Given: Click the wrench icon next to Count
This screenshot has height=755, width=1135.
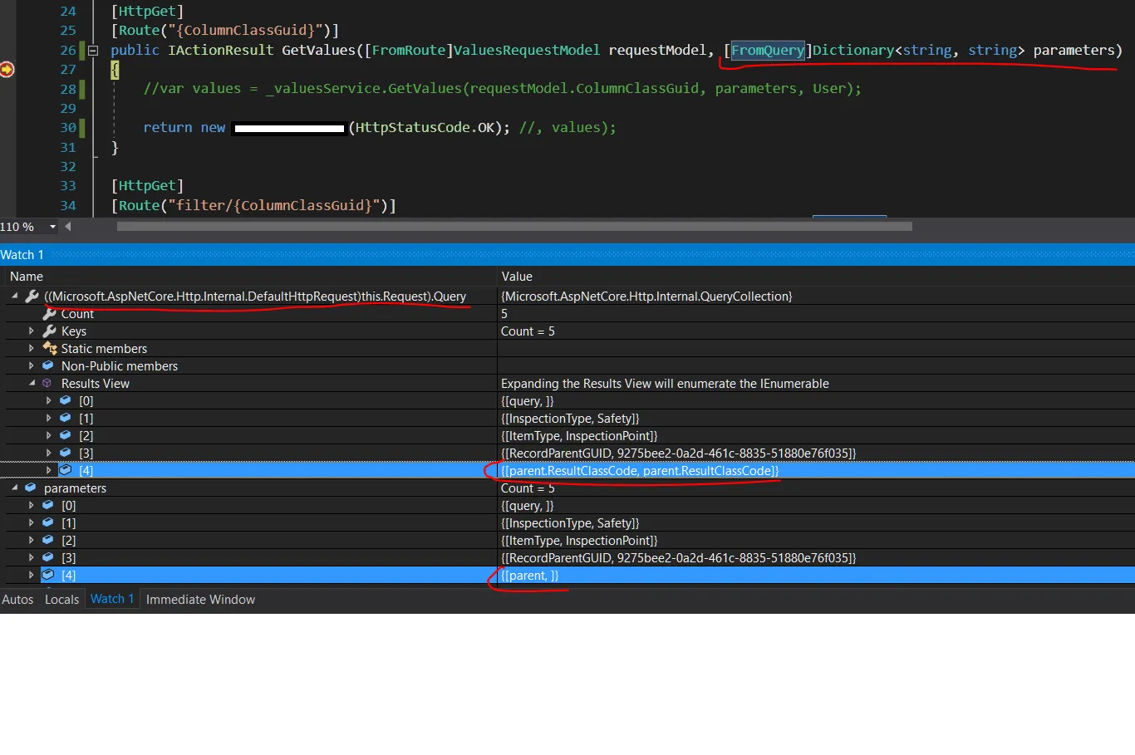Looking at the screenshot, I should click(50, 314).
